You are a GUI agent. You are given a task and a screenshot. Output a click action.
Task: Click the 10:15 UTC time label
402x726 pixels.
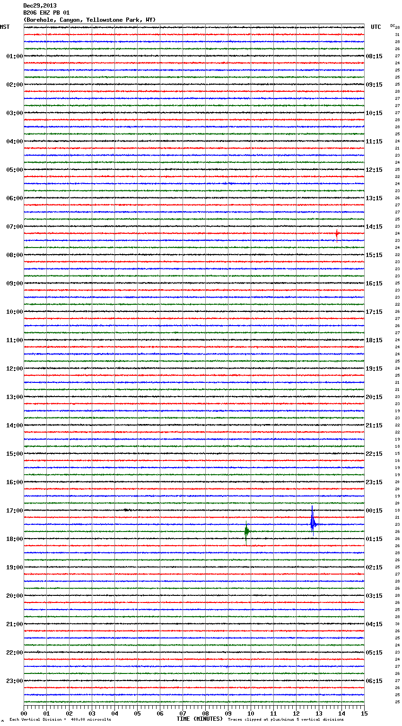click(374, 113)
